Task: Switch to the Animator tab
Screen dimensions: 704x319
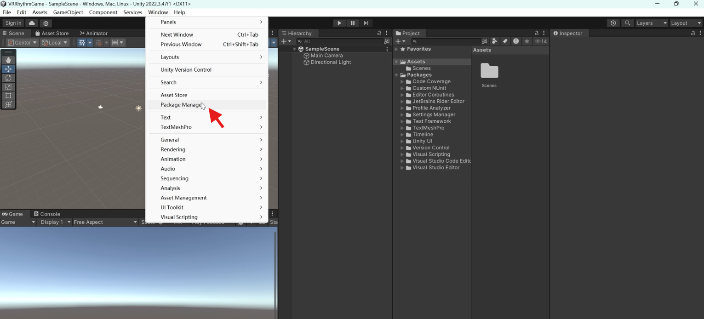Action: [93, 33]
